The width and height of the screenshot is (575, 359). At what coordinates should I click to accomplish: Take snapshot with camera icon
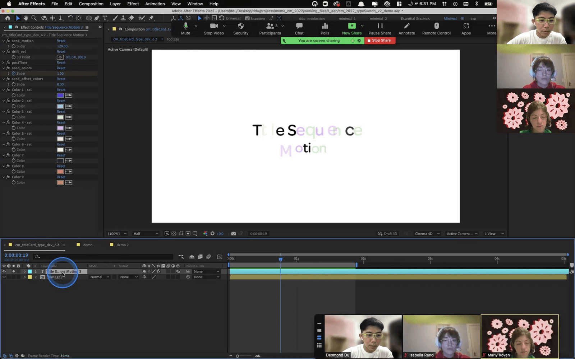pyautogui.click(x=234, y=234)
